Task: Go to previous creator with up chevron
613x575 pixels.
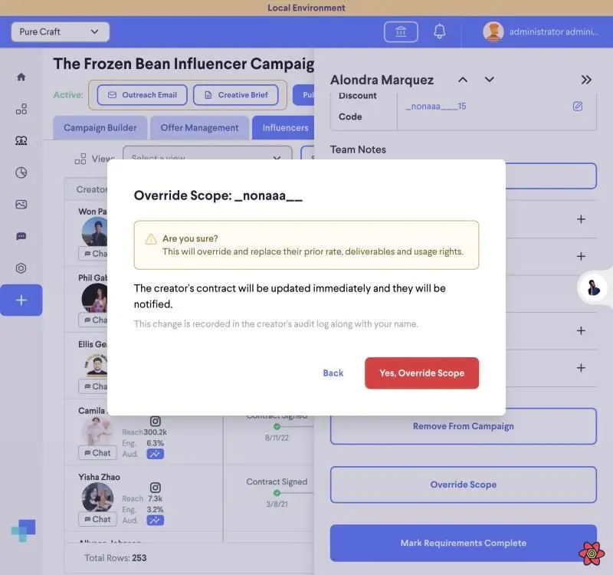Action: pyautogui.click(x=463, y=80)
